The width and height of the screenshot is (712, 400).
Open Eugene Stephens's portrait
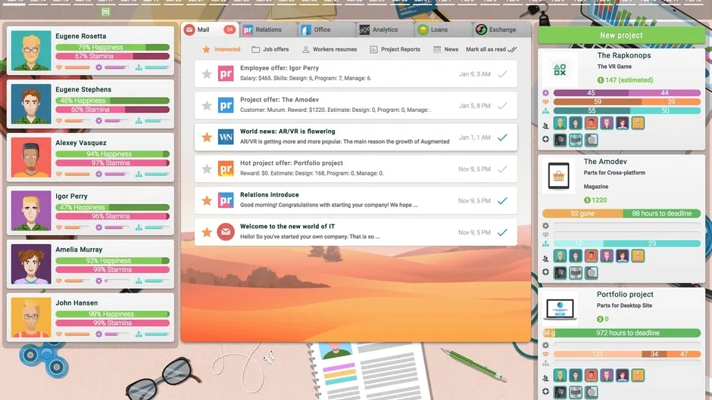[31, 104]
